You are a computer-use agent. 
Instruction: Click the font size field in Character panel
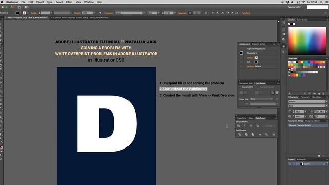click(299, 112)
